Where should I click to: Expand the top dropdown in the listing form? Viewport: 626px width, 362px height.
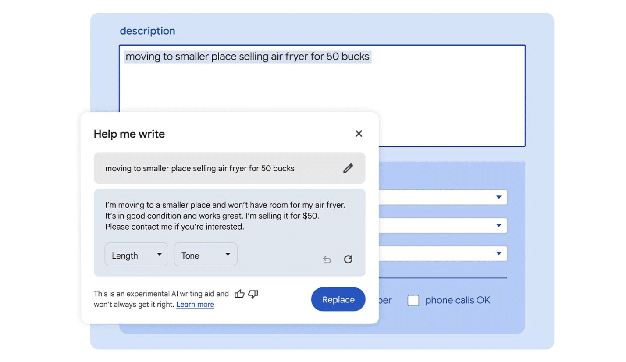(x=499, y=197)
